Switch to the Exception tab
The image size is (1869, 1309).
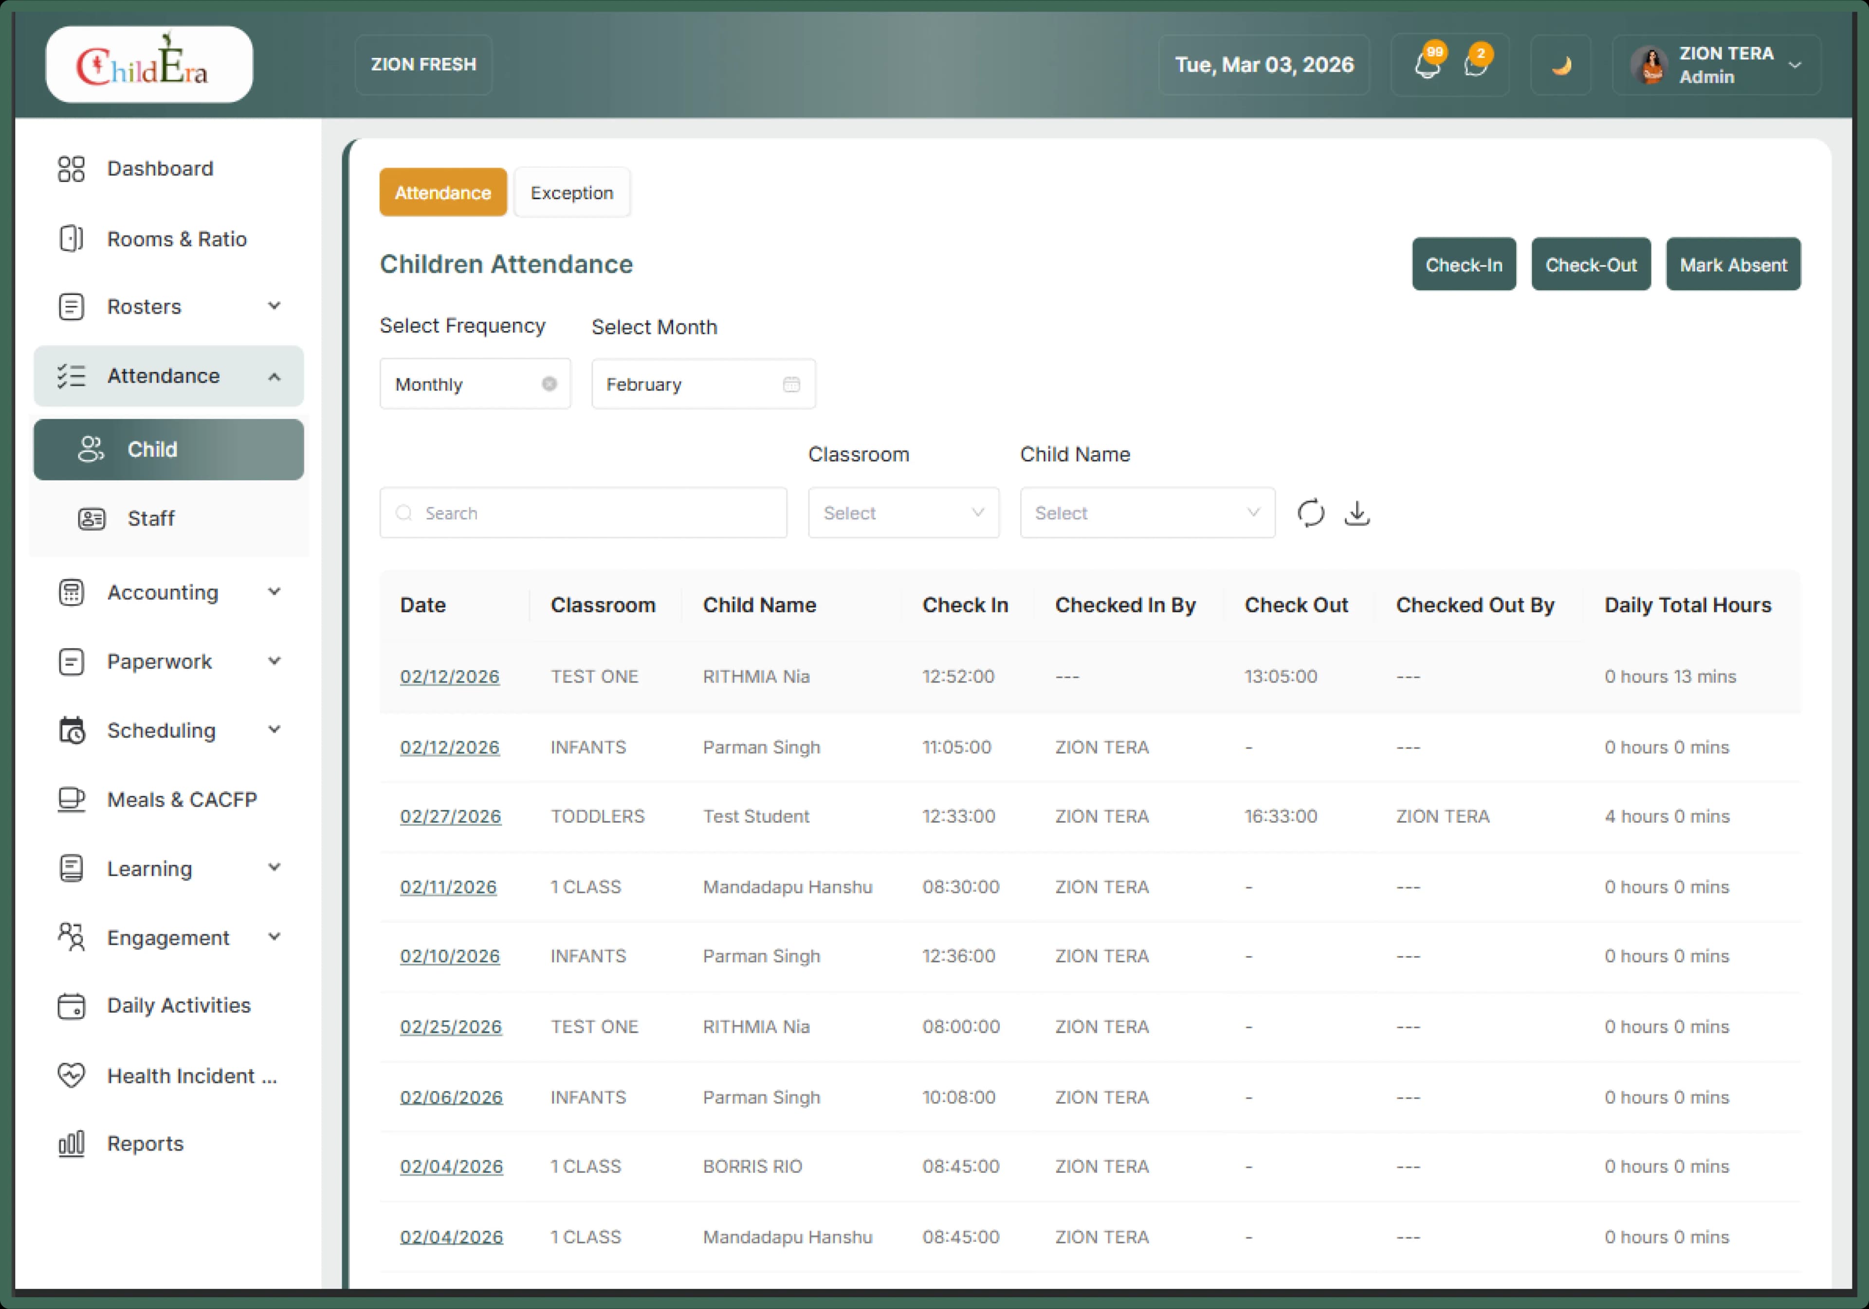pos(571,192)
